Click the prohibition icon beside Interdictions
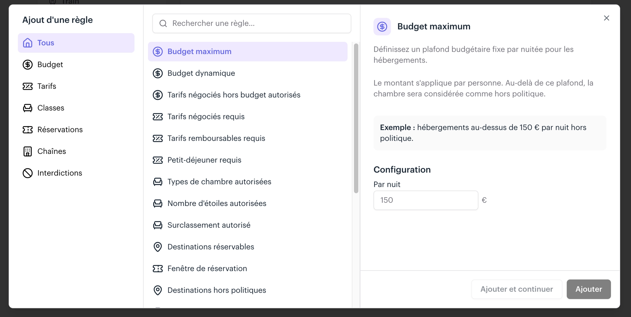The height and width of the screenshot is (317, 631). (x=28, y=173)
